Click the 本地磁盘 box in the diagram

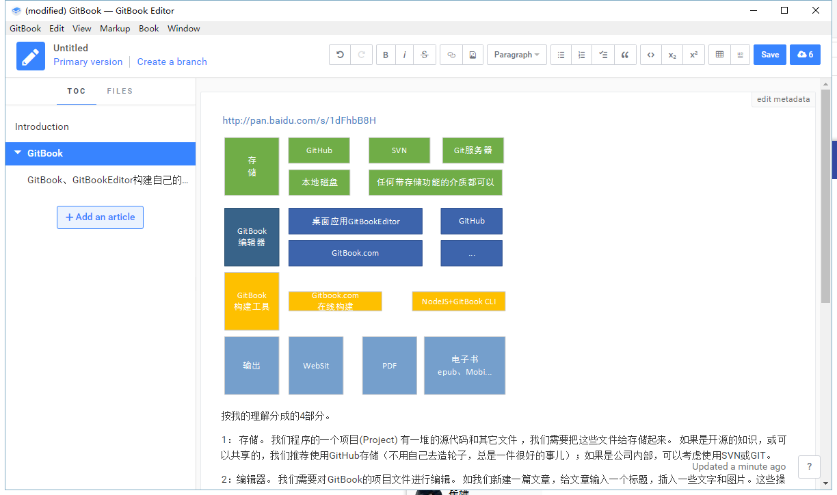pos(319,183)
